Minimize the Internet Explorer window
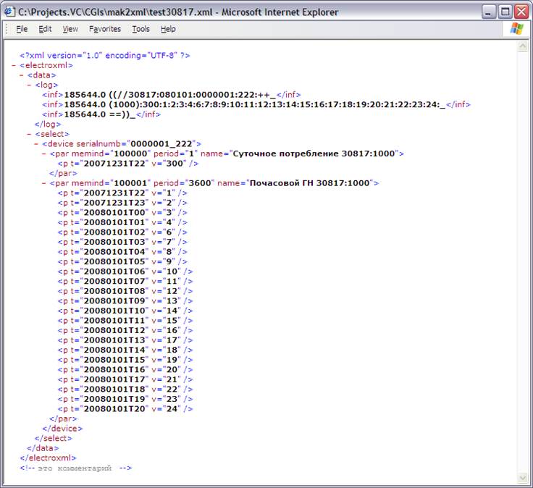Screen dimensions: 533x488 pyautogui.click(x=489, y=12)
